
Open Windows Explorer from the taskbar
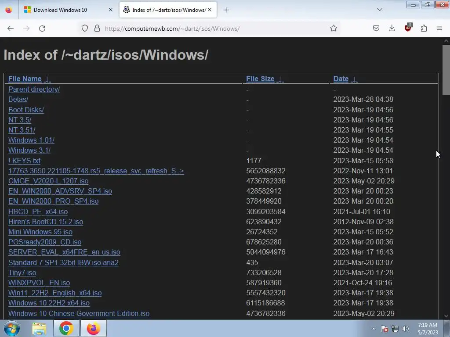(39, 328)
